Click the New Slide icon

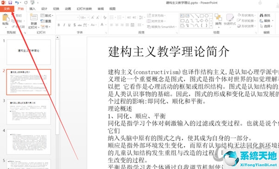pyautogui.click(x=34, y=17)
